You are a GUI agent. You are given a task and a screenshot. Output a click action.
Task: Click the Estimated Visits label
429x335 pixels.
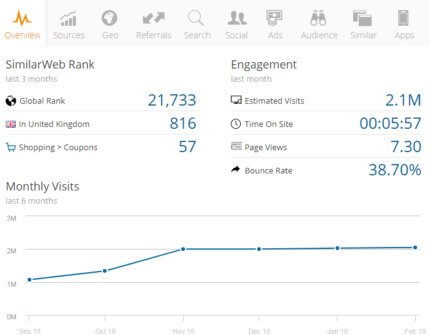[x=275, y=101]
